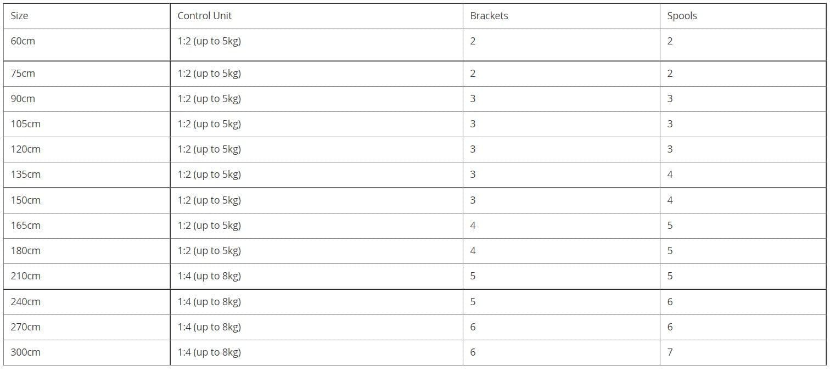Click the 180cm size cell
This screenshot has height=371, width=830.
click(x=25, y=251)
